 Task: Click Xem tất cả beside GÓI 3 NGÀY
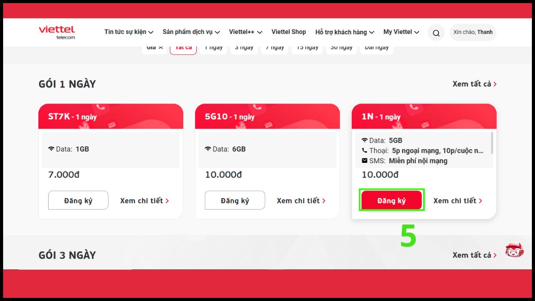474,255
